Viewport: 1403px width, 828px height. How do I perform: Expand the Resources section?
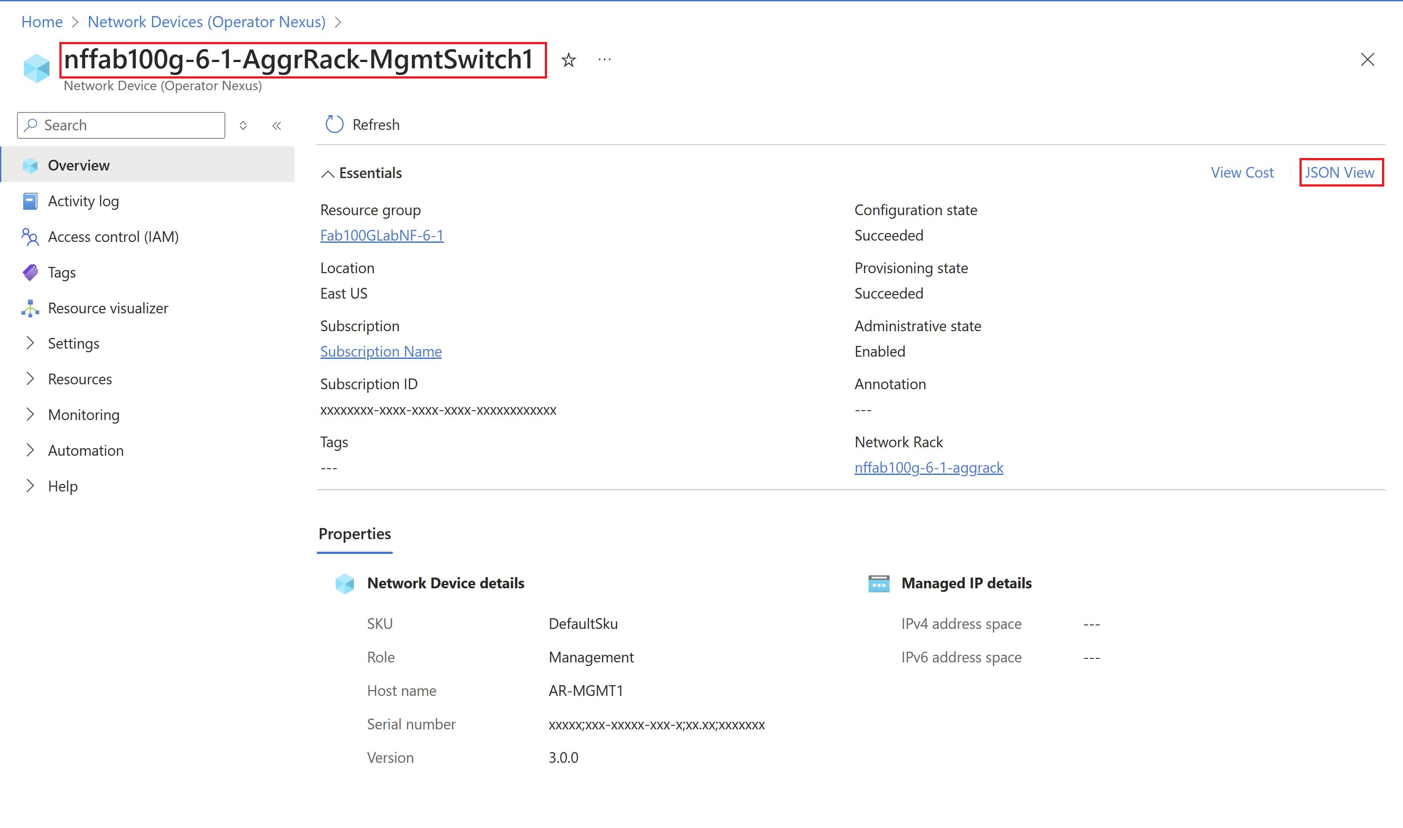tap(30, 379)
